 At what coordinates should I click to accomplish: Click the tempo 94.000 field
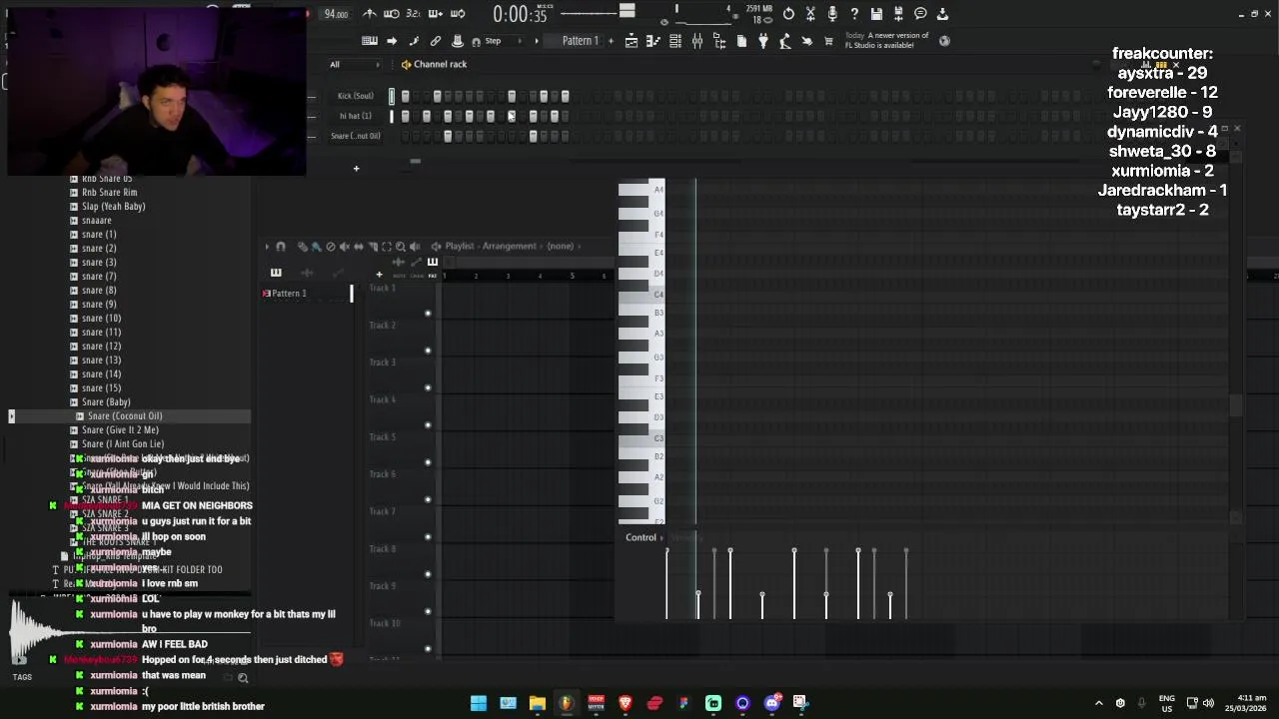pos(336,14)
